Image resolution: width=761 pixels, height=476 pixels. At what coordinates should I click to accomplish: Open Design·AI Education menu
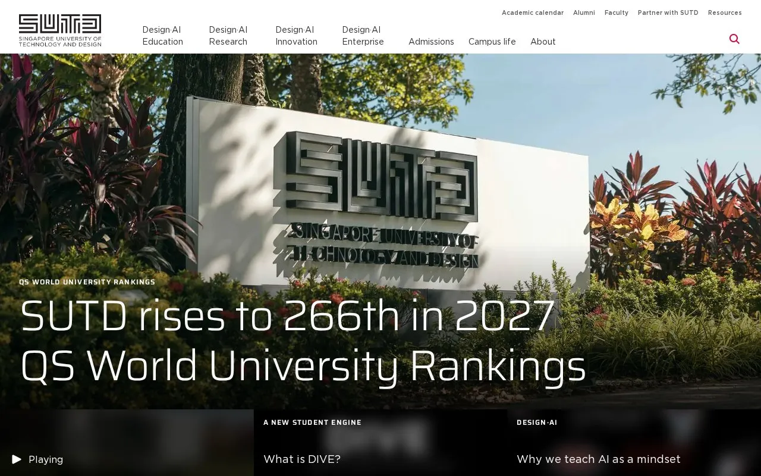[x=163, y=36]
